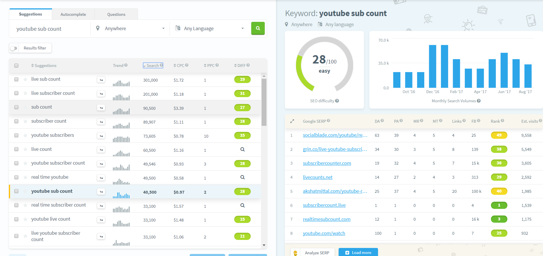Image resolution: width=543 pixels, height=256 pixels.
Task: Open arrow button for 'youtube sub count'
Action: 101,192
